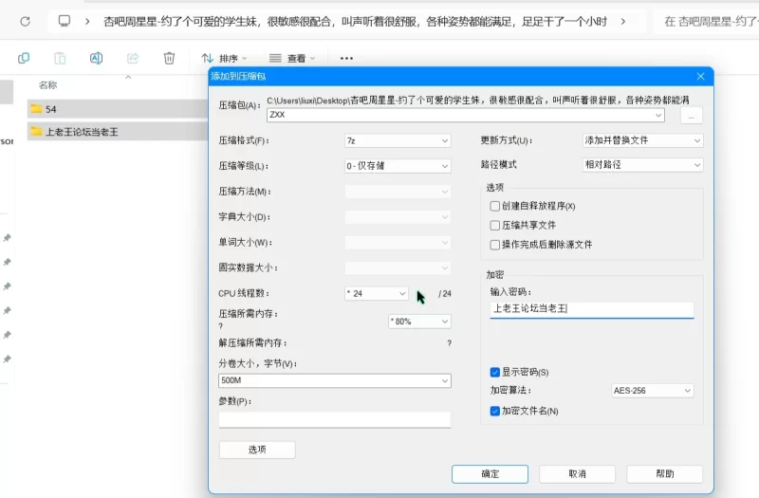Image resolution: width=759 pixels, height=498 pixels.
Task: Enable 压缩共享文件 checkbox
Action: coord(494,226)
